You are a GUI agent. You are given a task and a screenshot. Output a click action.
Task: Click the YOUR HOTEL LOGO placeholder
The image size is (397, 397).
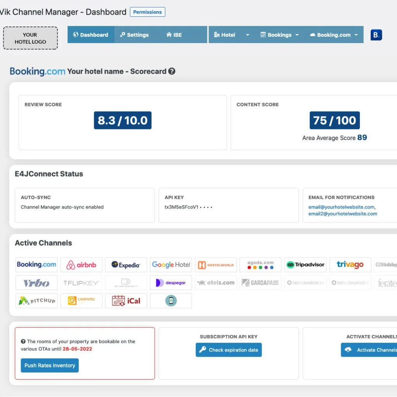click(x=30, y=38)
